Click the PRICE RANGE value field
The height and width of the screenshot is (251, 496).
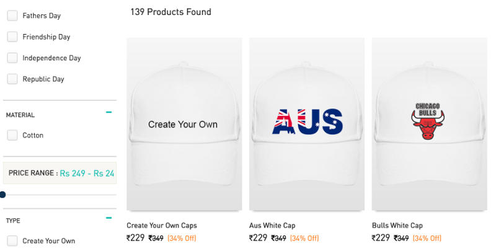point(60,174)
